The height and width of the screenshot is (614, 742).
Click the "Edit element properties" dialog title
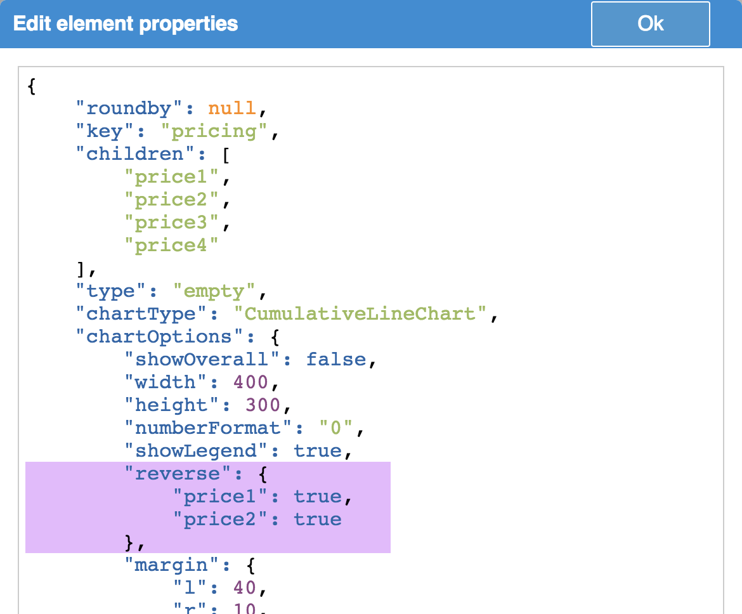tap(126, 24)
